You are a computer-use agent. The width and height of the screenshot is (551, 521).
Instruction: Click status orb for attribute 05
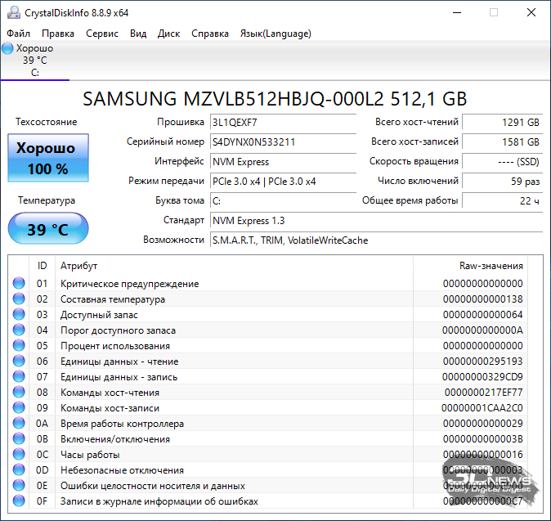point(19,345)
